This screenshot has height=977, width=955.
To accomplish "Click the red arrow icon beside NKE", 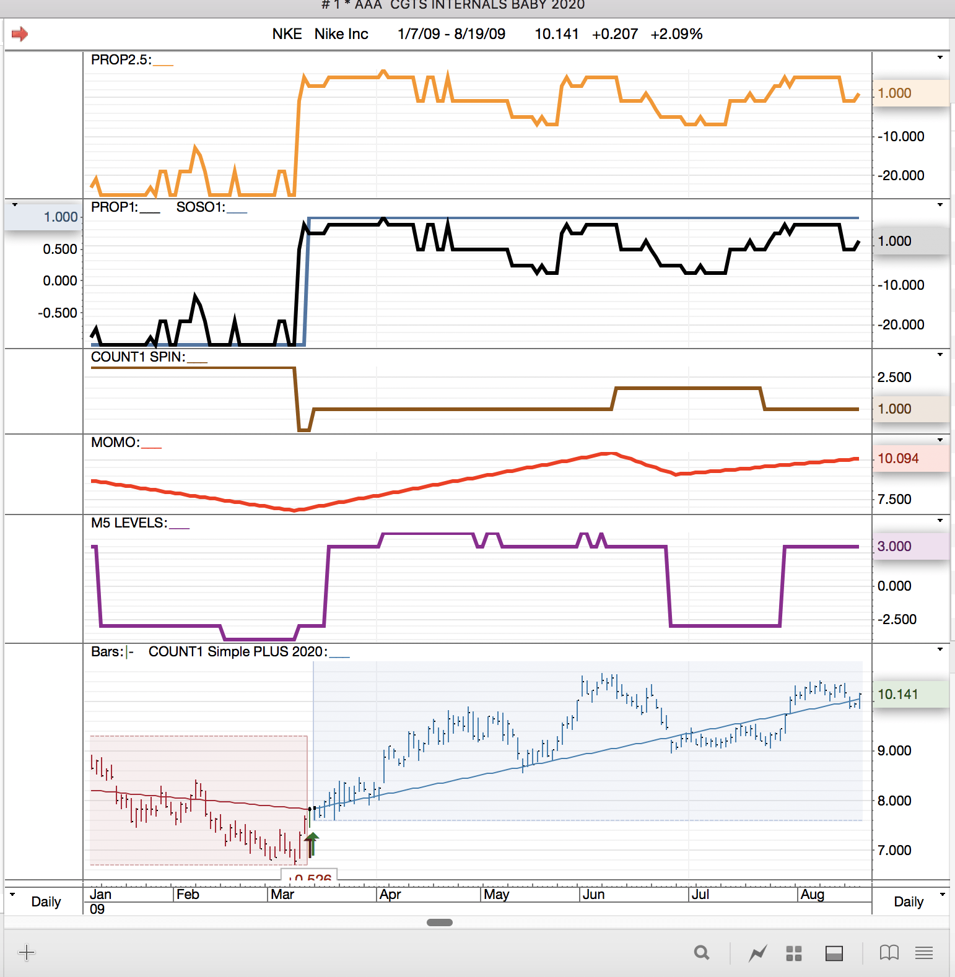I will point(20,34).
